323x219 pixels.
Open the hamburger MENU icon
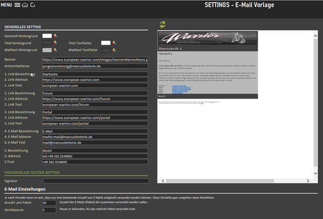(x=17, y=5)
